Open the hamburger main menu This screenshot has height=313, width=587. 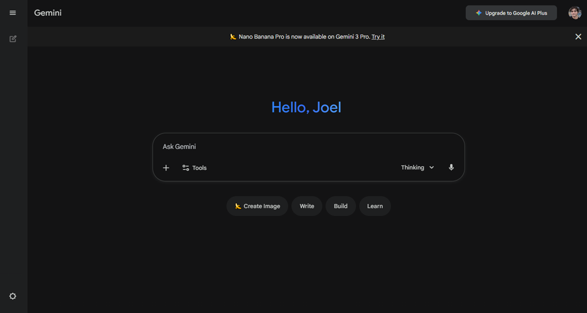click(x=13, y=13)
